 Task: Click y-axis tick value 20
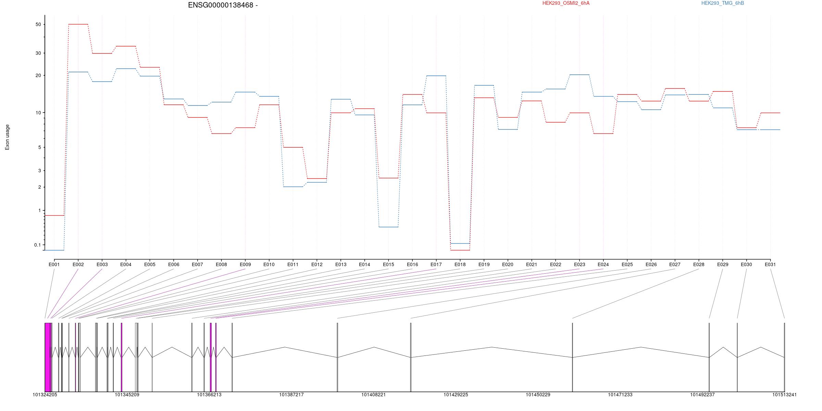[38, 75]
